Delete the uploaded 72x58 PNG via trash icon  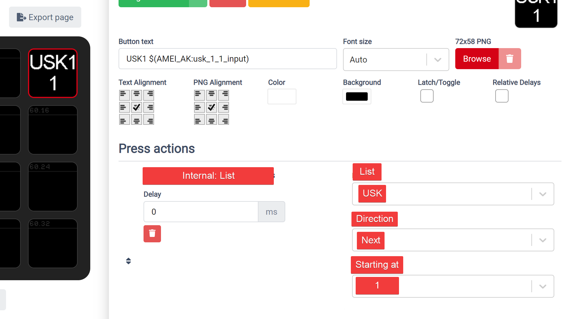(x=510, y=59)
